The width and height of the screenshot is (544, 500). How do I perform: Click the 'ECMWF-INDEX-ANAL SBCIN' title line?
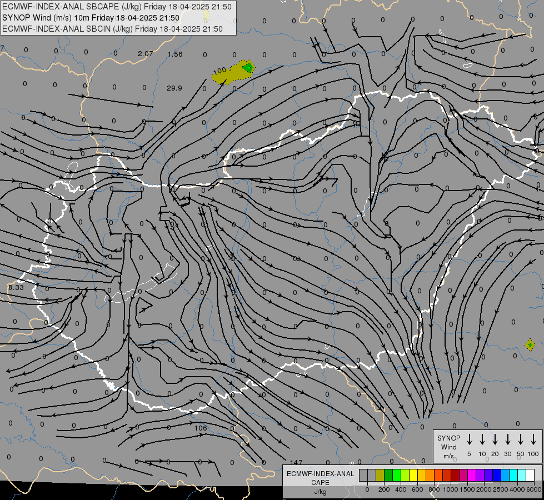click(112, 29)
